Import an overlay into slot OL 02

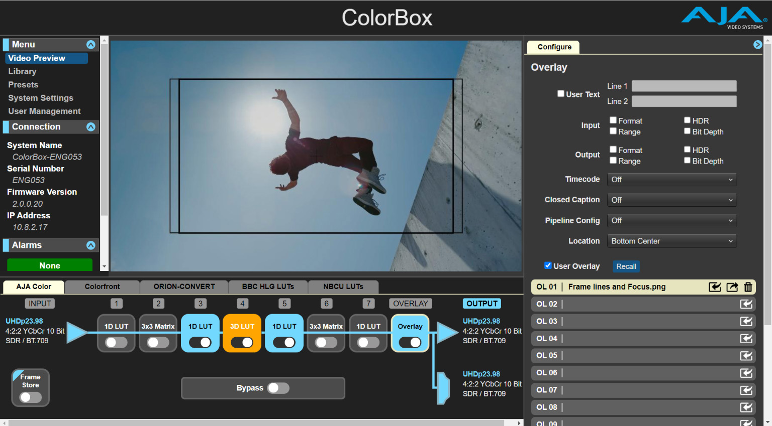(746, 304)
